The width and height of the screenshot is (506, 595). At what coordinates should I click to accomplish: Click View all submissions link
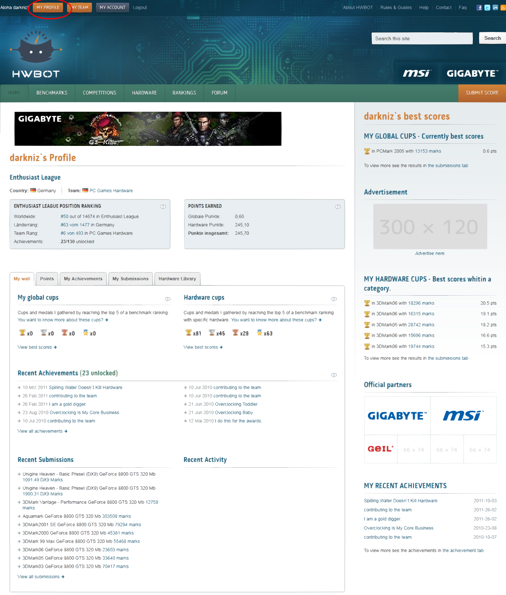point(41,577)
